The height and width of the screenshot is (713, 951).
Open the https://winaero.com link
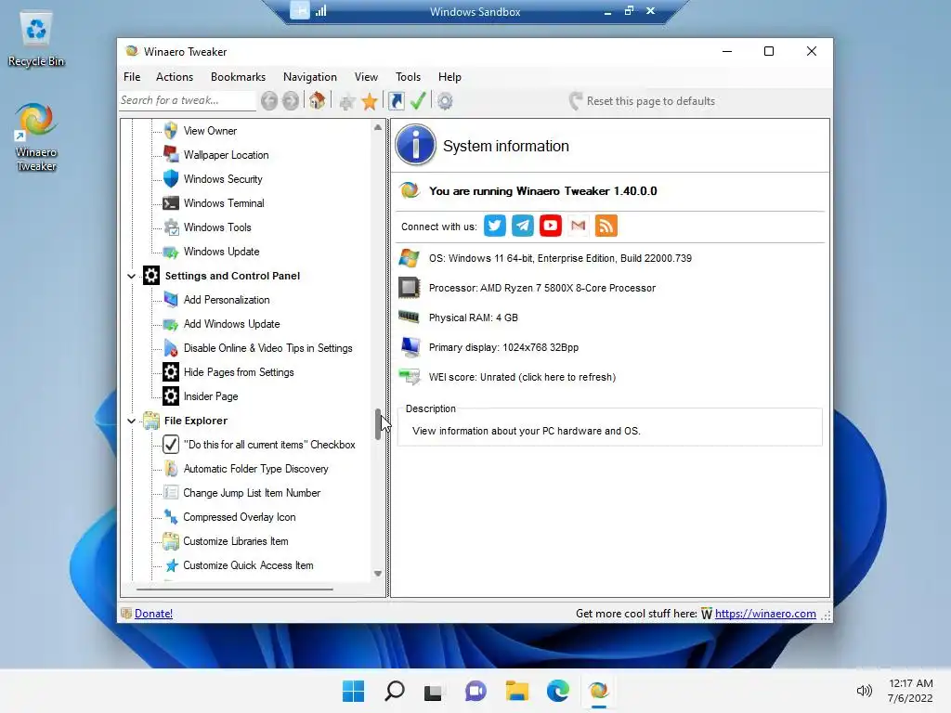(x=765, y=614)
